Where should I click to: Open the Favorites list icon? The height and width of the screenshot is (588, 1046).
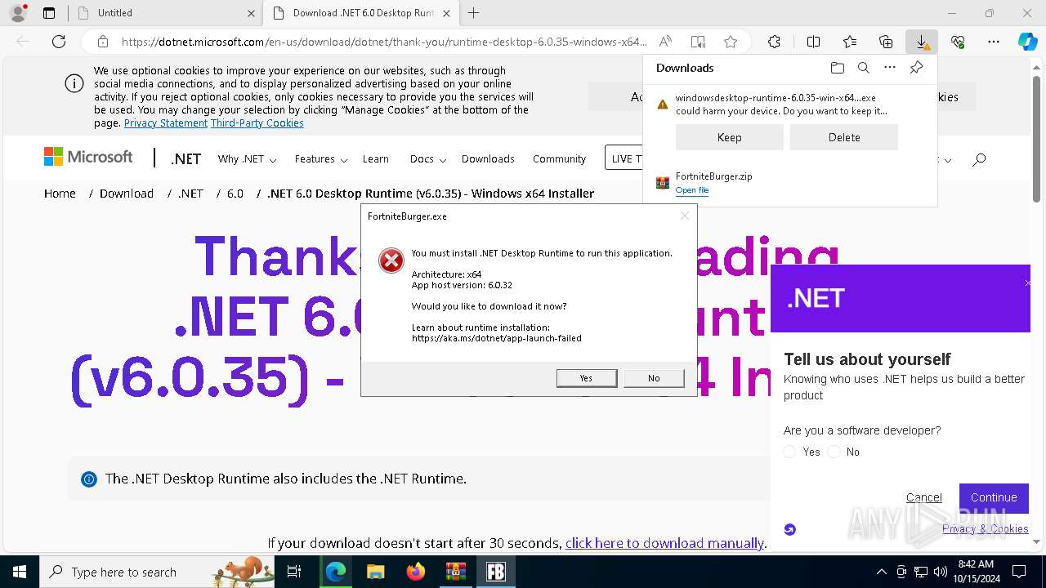[850, 42]
